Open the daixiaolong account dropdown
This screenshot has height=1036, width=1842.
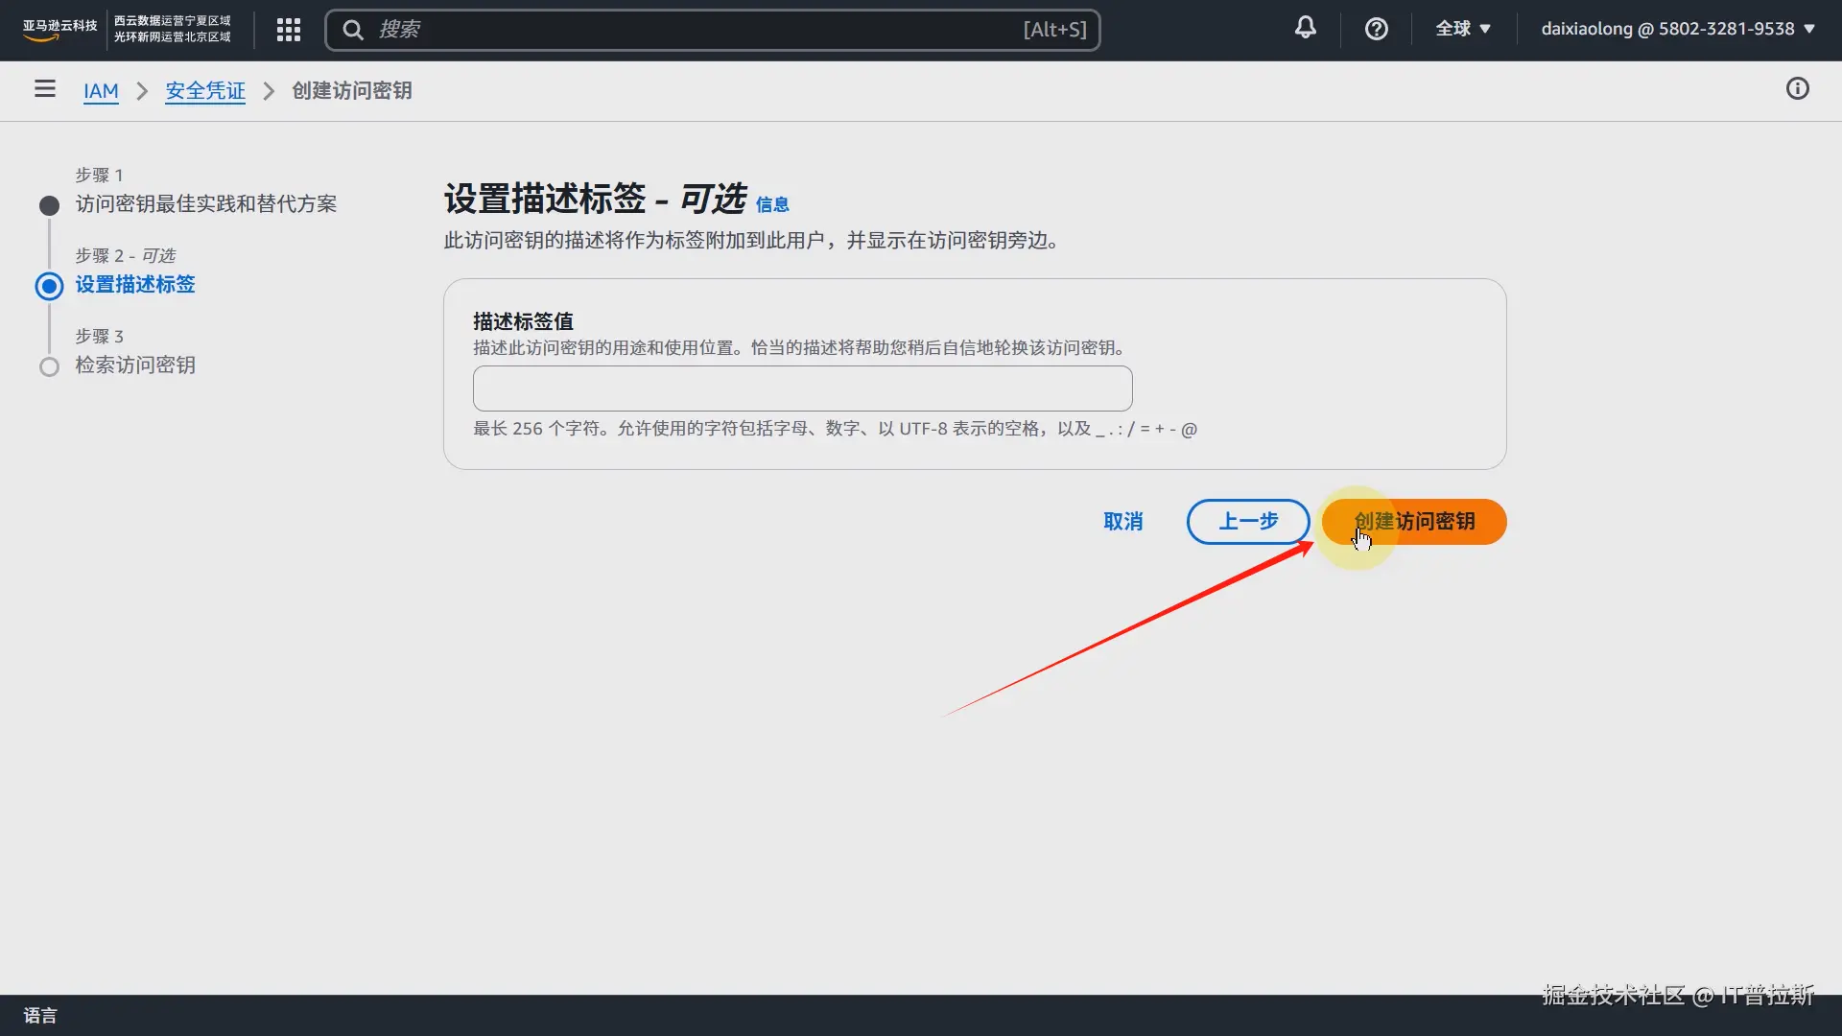pos(1677,29)
